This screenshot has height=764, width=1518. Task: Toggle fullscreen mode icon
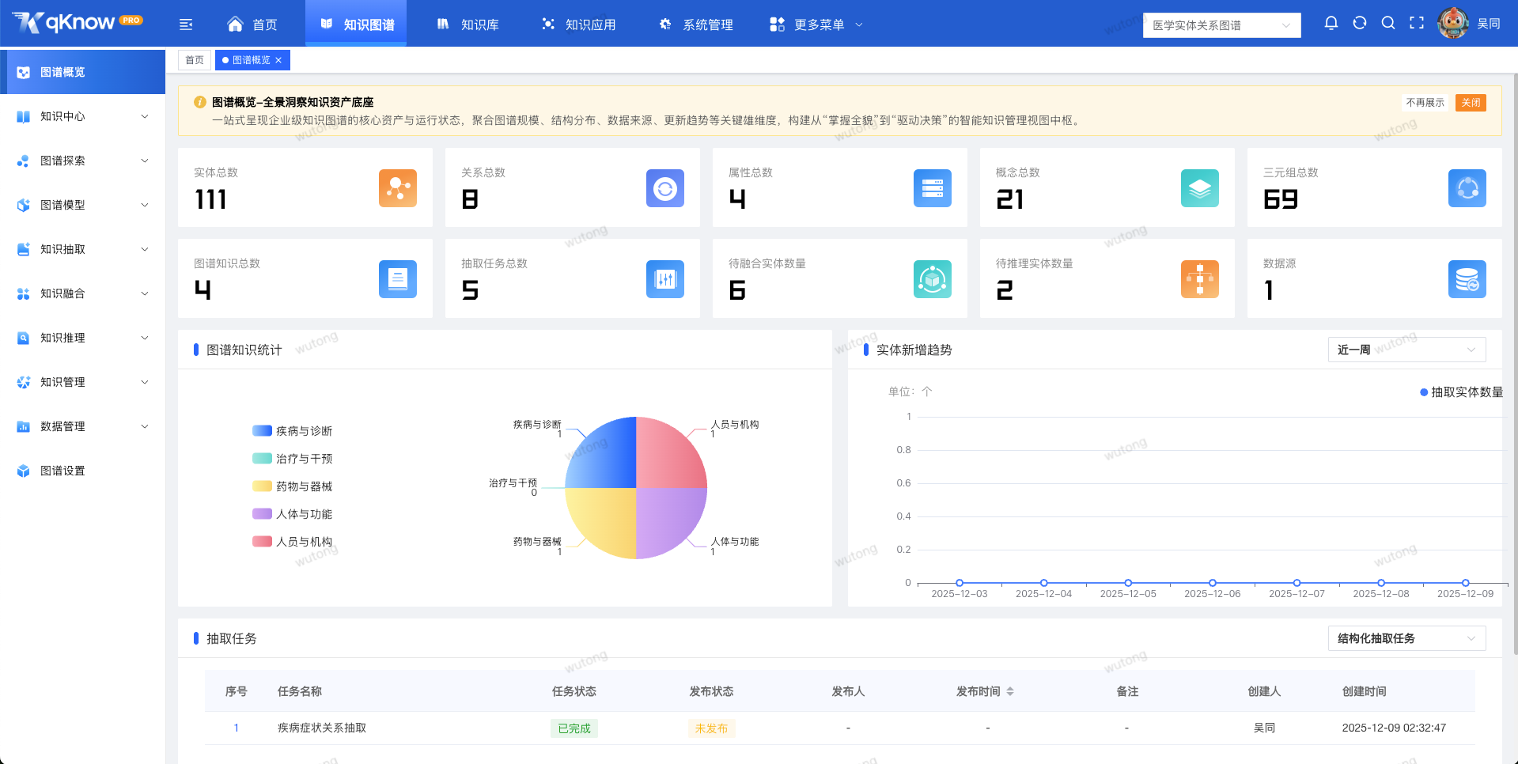[1417, 24]
